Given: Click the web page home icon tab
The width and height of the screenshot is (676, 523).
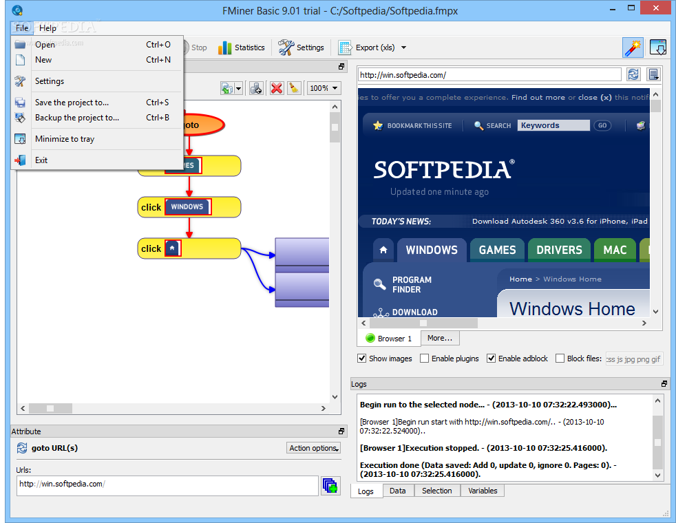Looking at the screenshot, I should [x=383, y=250].
